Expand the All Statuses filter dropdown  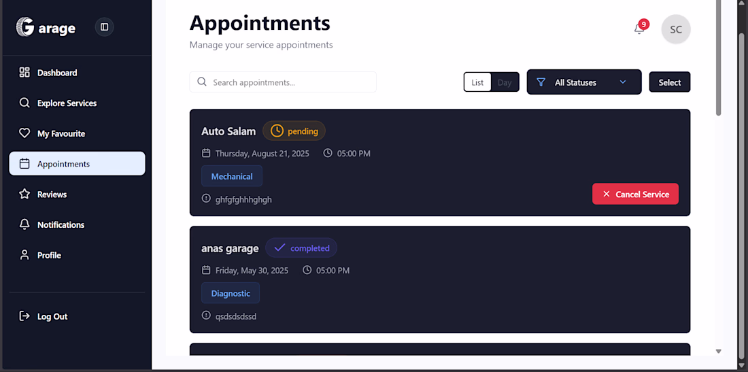(x=584, y=82)
